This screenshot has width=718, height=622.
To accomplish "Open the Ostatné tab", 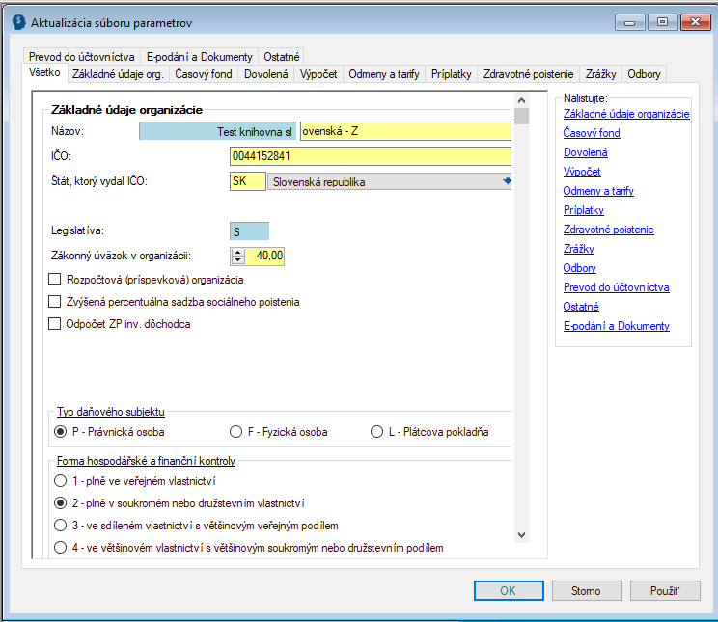I will [x=281, y=57].
